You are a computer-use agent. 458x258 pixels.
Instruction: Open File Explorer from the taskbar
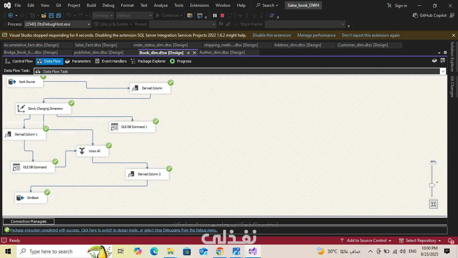[170, 251]
